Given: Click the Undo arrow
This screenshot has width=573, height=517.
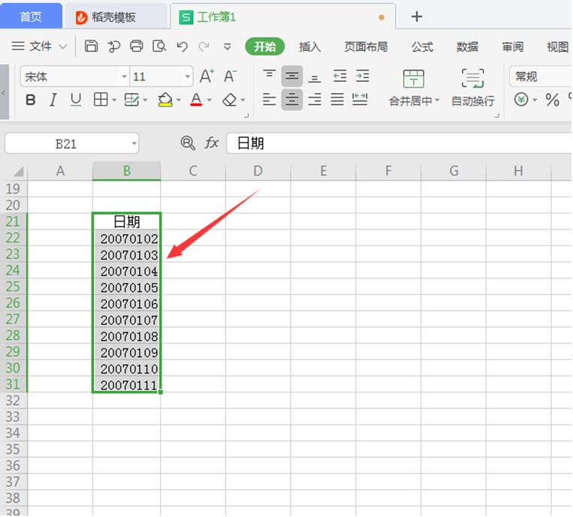Looking at the screenshot, I should [182, 47].
